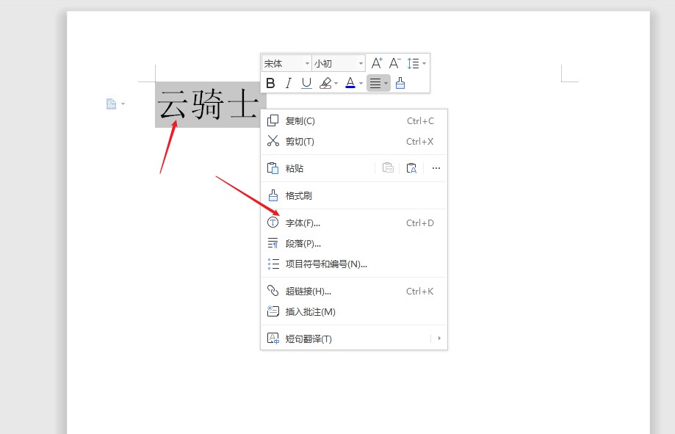This screenshot has width=675, height=434.
Task: Open 字体(F)... font dialog
Action: (354, 223)
